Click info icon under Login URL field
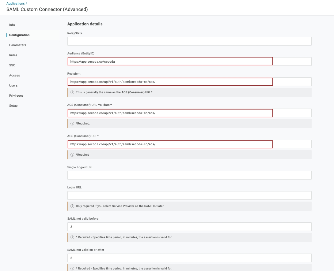The height and width of the screenshot is (271, 334). 72,206
